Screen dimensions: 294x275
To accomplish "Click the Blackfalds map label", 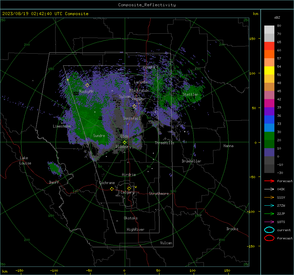I will click(139, 91).
